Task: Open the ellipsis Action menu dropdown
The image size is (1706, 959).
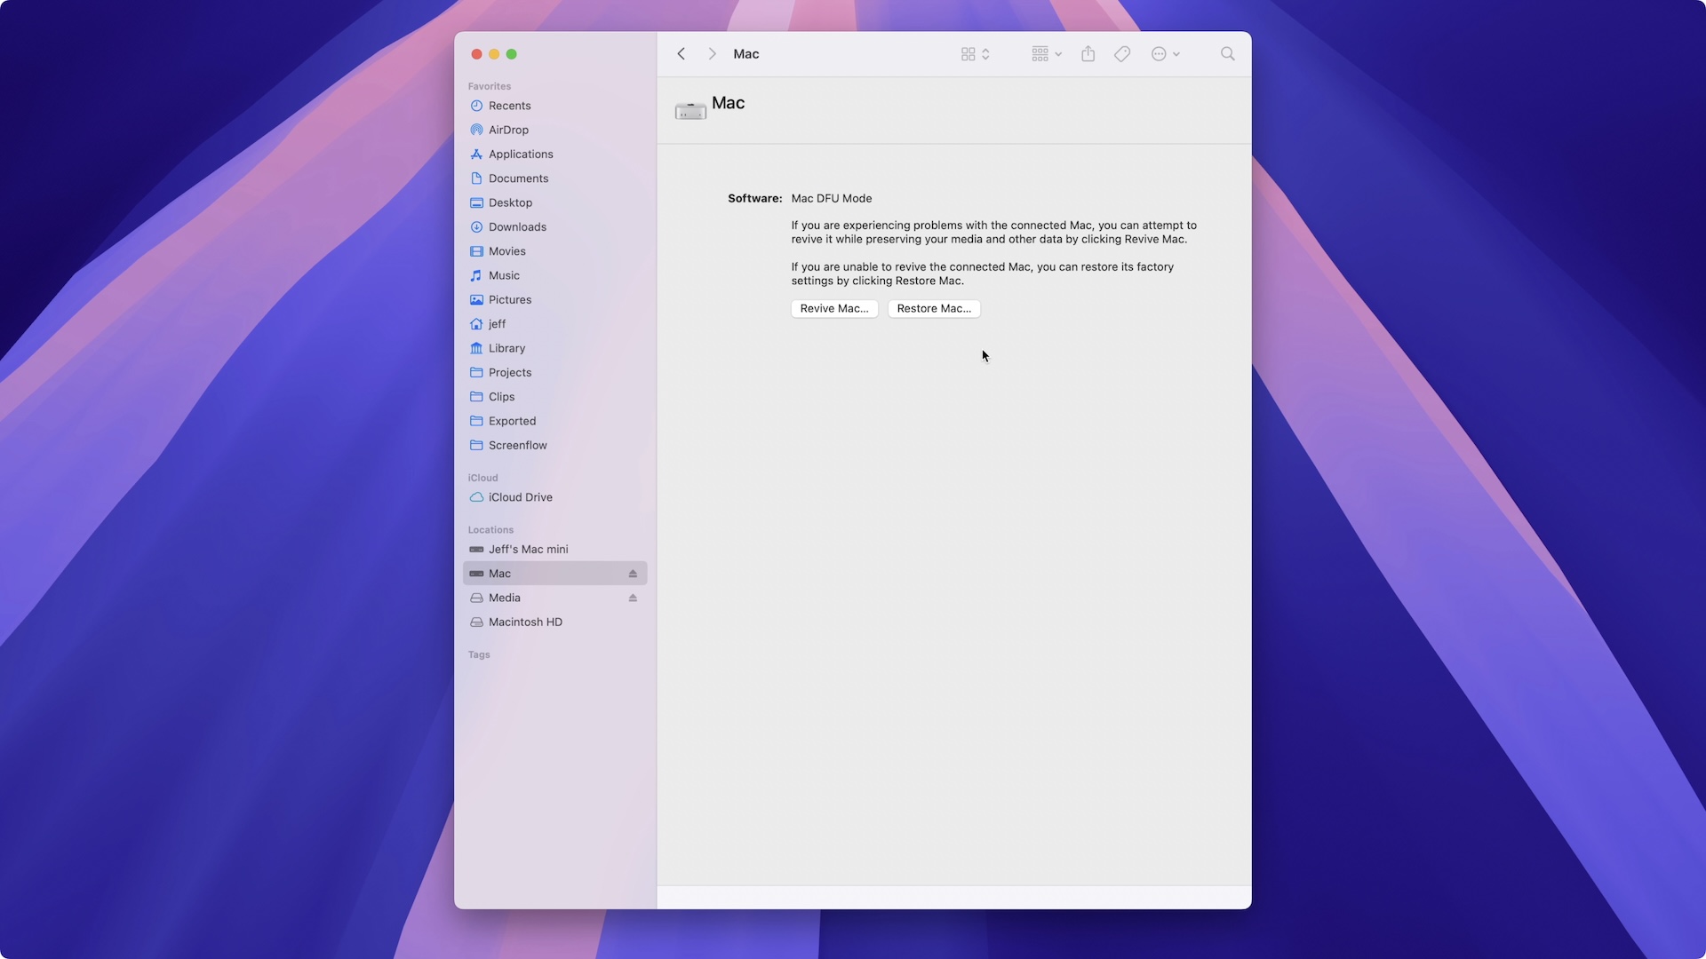Action: (x=1165, y=54)
